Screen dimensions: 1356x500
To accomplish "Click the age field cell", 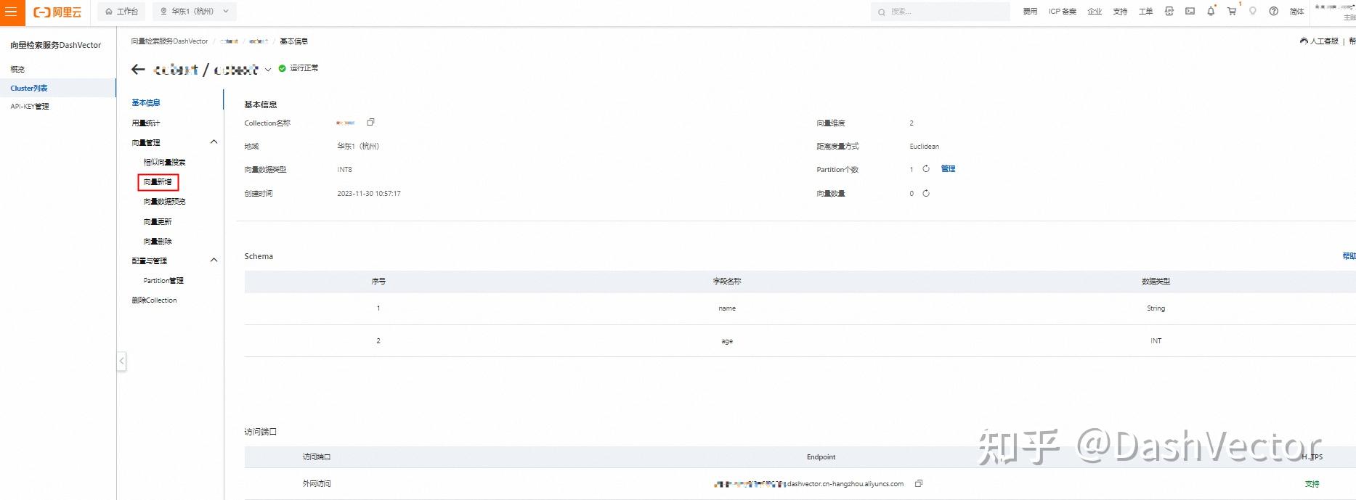I will (727, 341).
